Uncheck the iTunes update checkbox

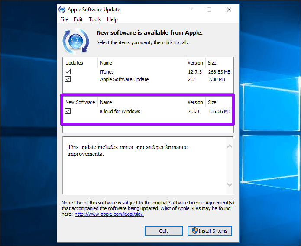[68, 72]
